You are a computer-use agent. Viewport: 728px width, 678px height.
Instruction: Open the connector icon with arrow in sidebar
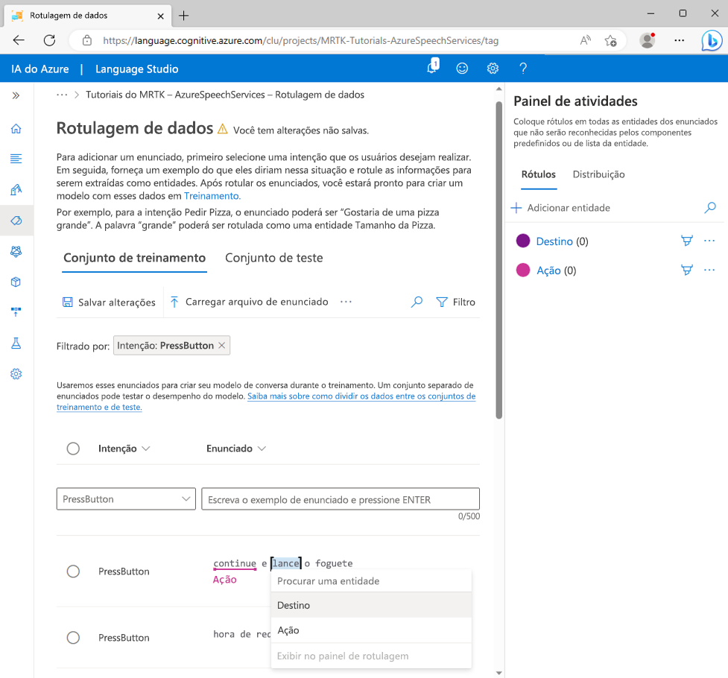tap(16, 312)
